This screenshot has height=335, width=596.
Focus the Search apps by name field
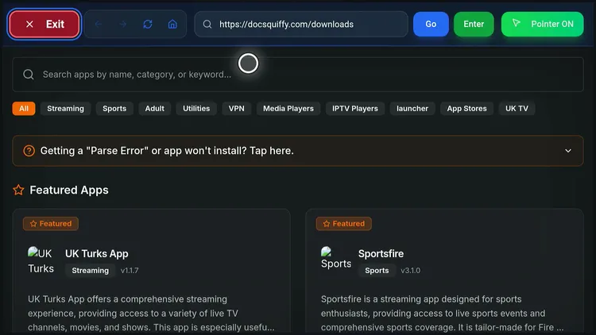pyautogui.click(x=298, y=75)
